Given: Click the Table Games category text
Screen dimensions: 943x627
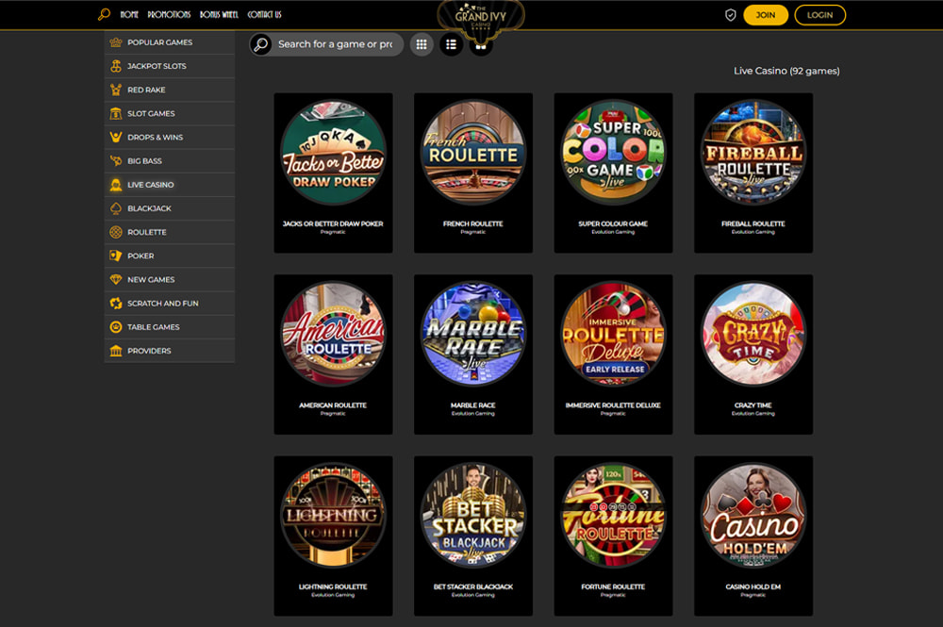Looking at the screenshot, I should 154,327.
